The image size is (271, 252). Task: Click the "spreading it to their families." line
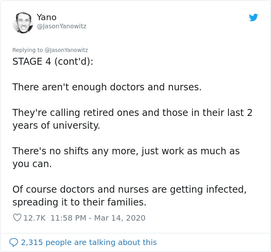point(79,202)
